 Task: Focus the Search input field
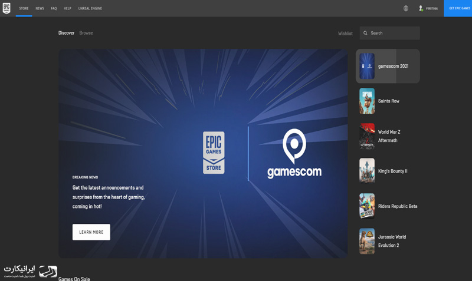coord(389,33)
